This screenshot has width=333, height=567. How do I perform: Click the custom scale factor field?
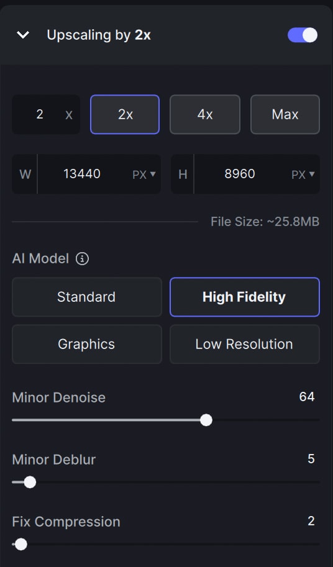tap(46, 114)
